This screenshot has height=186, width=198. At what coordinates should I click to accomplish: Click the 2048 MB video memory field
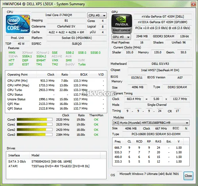pyautogui.click(x=142, y=36)
